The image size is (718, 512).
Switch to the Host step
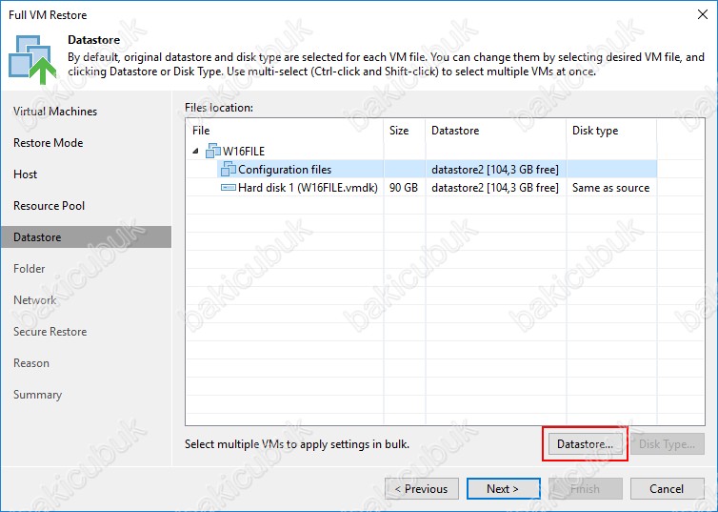tap(25, 174)
